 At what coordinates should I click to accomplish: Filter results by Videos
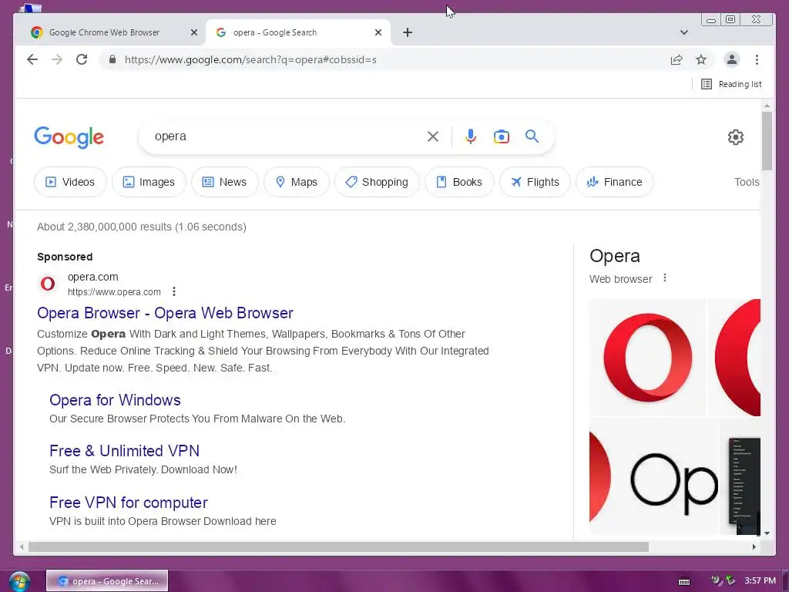[70, 182]
